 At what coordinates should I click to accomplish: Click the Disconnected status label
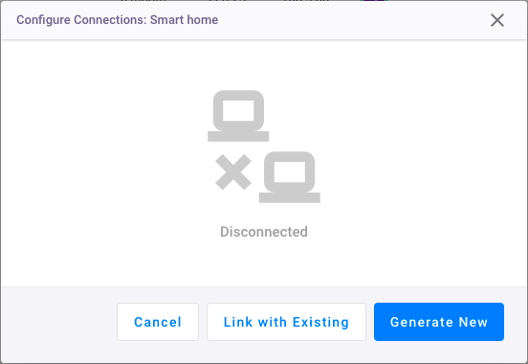264,232
